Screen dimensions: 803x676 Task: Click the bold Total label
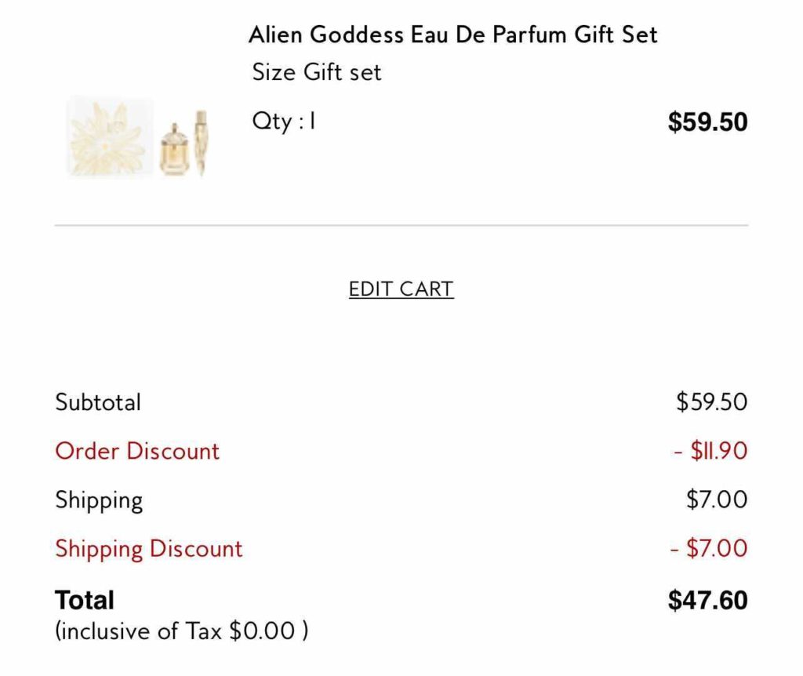[85, 600]
